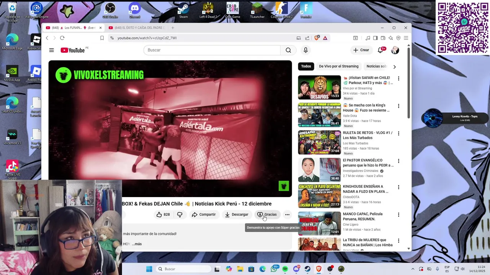Open the MANCO CAPAC video thumbnail
The width and height of the screenshot is (490, 275).
click(319, 223)
